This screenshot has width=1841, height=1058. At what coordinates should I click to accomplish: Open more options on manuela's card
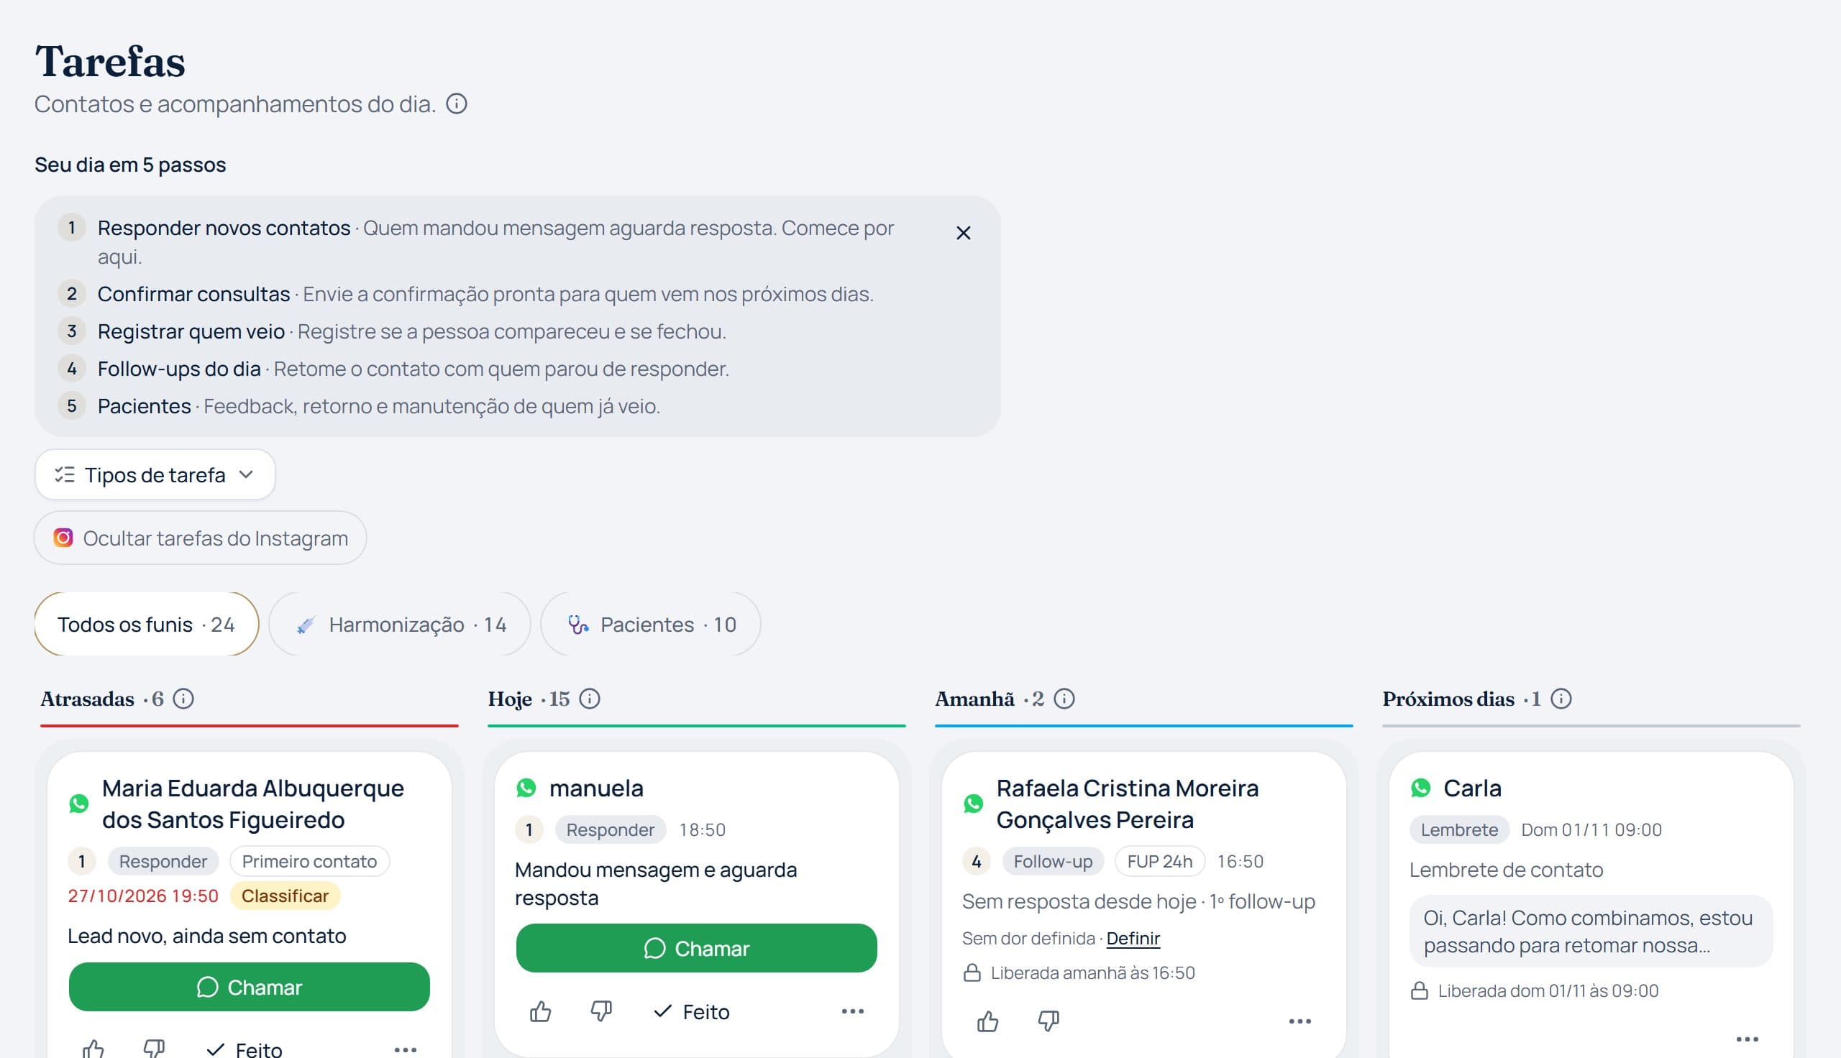click(x=853, y=1011)
